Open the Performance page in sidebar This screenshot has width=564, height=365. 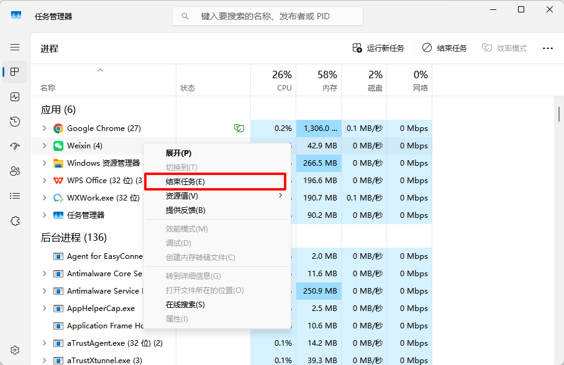pos(15,97)
